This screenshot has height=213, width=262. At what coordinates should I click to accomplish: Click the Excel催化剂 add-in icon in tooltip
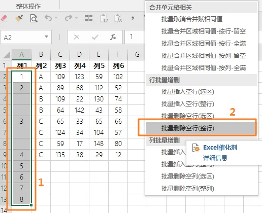pos(196,148)
